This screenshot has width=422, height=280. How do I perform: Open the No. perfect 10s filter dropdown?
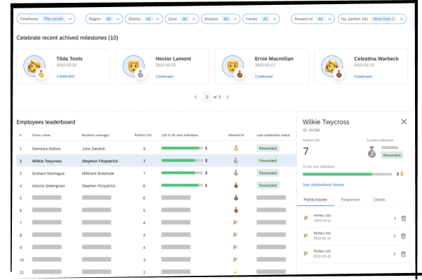pyautogui.click(x=372, y=19)
